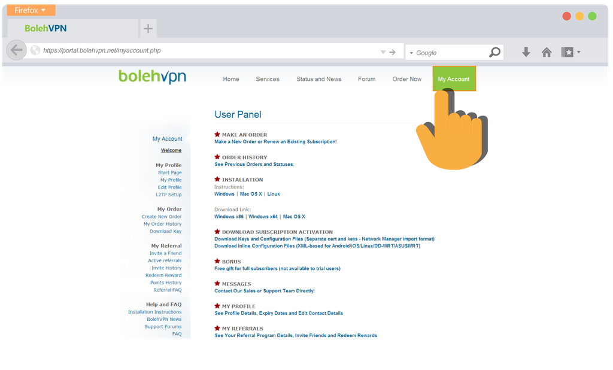Viewport: 613px width, 370px height.
Task: Click the Welcome sidebar link
Action: (171, 150)
